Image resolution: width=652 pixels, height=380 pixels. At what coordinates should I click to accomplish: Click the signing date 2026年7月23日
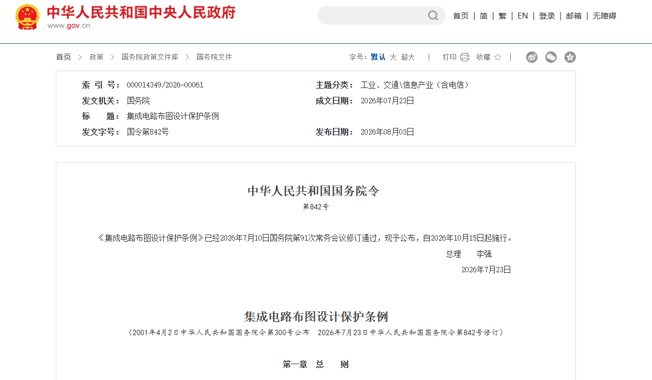486,270
